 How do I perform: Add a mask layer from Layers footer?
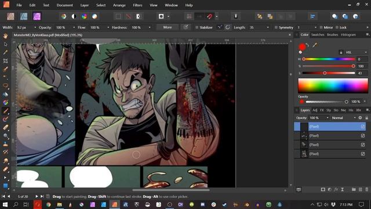coord(323,189)
